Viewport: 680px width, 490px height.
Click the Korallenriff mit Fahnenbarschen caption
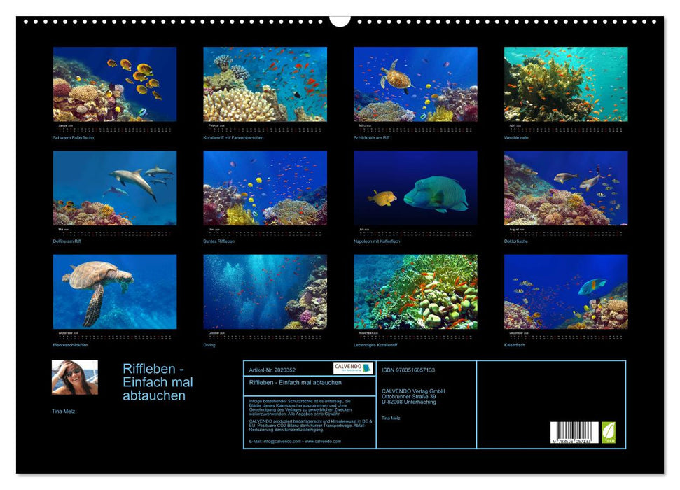point(233,138)
